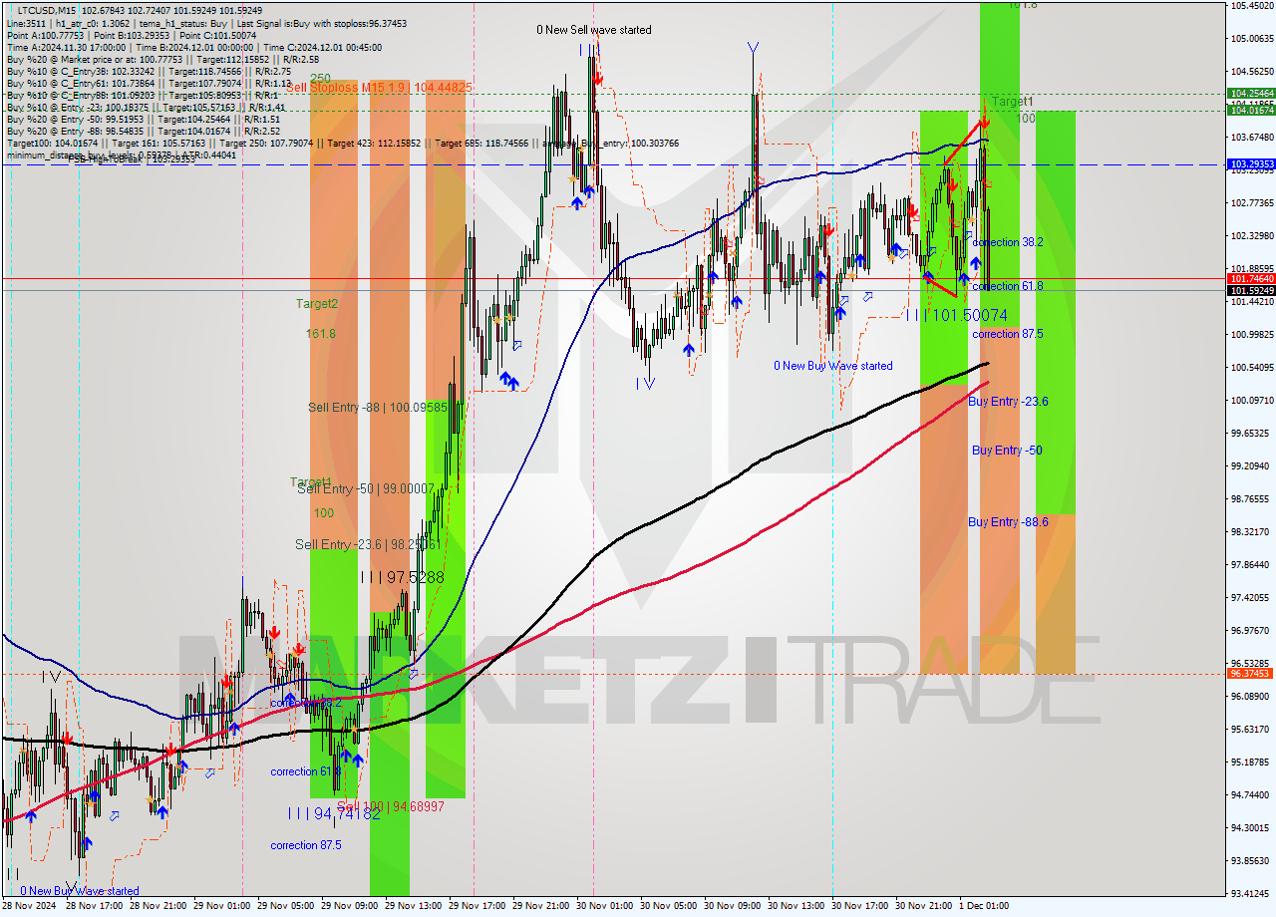Click the wave label I I I 97.5288
Viewport: 1276px width, 917px height.
[x=402, y=577]
